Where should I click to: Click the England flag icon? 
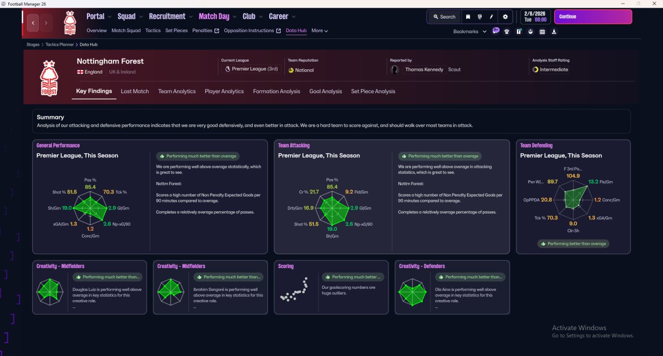[x=80, y=72]
